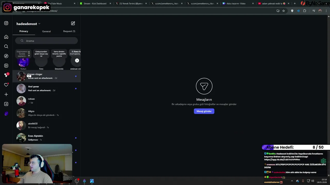The image size is (330, 185).
Task: Open Messages icon with red badge
Action: pos(6,75)
